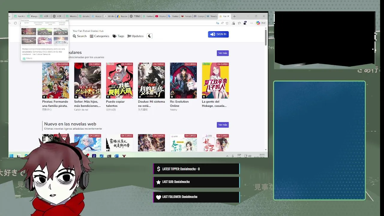Click the LAST FOLLOWER: Danielmocha panel
The image size is (384, 216).
click(x=196, y=197)
